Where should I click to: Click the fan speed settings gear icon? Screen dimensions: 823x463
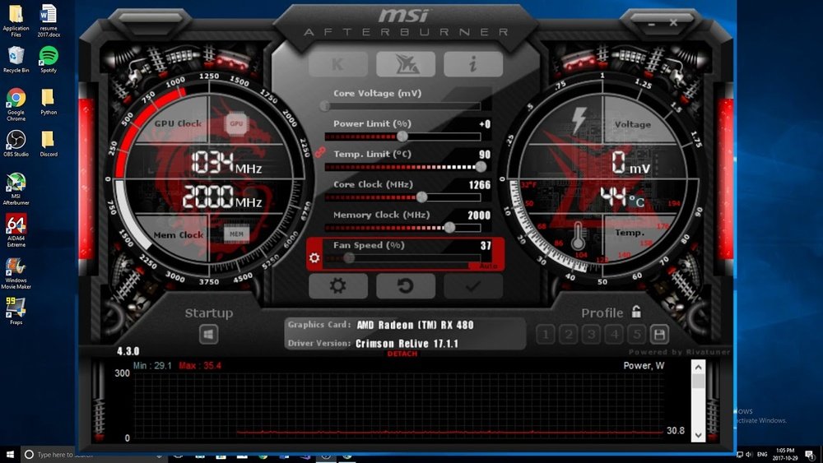(314, 258)
